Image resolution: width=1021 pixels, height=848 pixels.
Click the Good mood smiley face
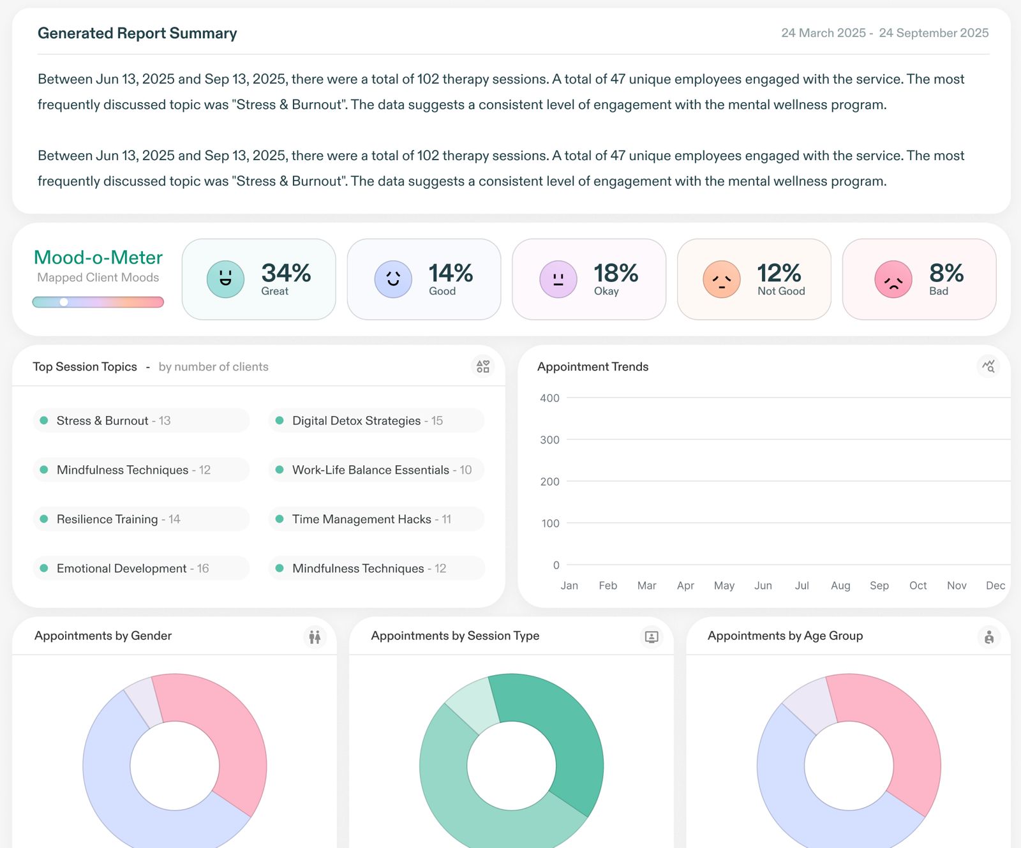click(x=393, y=279)
